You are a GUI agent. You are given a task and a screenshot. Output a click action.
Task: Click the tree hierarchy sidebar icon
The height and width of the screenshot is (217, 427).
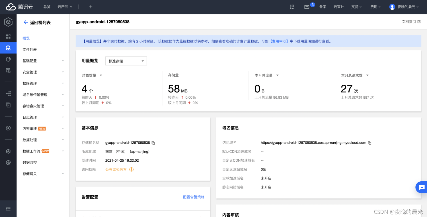[8, 94]
